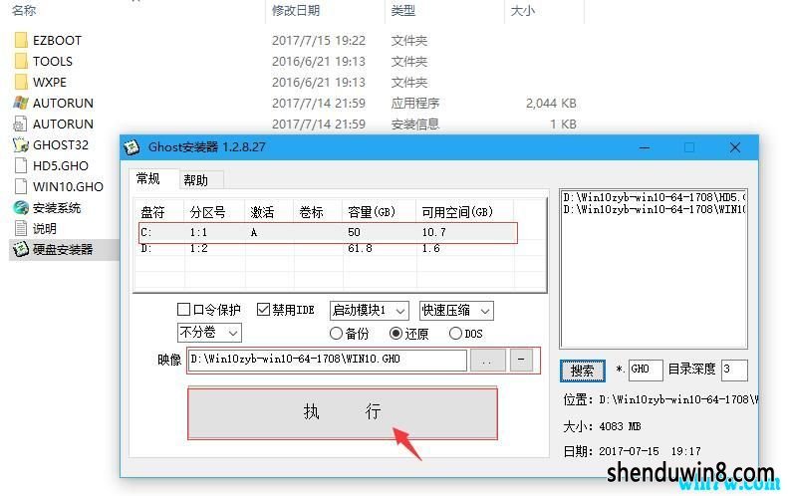Click the 映像 path input field
Screen dimensions: 788x496
[327, 360]
